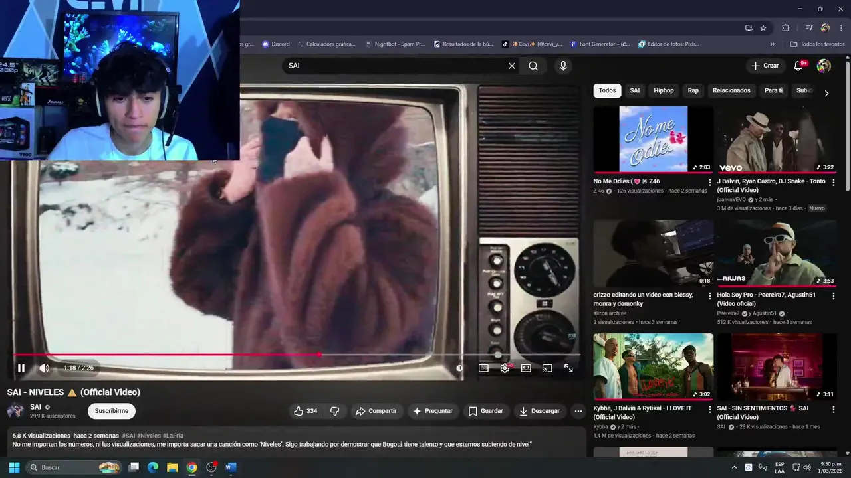Click the #Niveles hashtag in description
Image resolution: width=851 pixels, height=478 pixels.
tap(148, 436)
